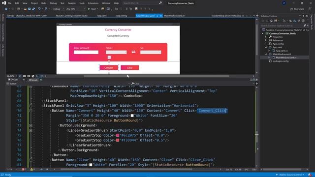Click the search magnifier icon in title bar
Viewport: 315px width, 177px height.
(x=160, y=3)
